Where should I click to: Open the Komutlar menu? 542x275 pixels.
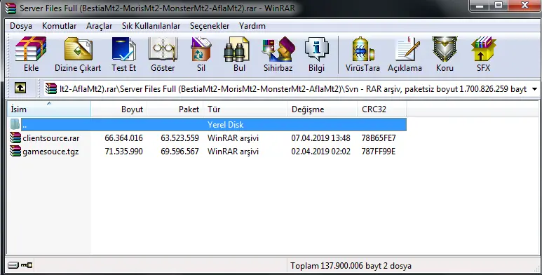pos(59,26)
